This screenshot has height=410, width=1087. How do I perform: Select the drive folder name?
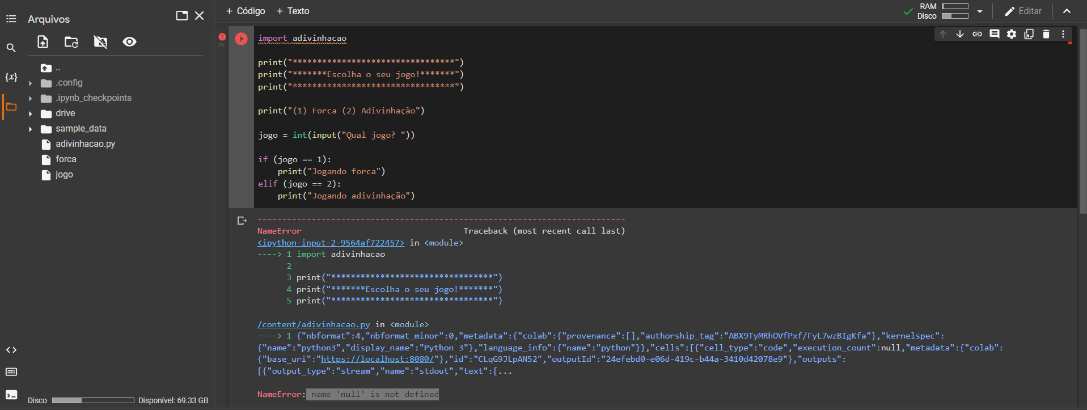[65, 113]
